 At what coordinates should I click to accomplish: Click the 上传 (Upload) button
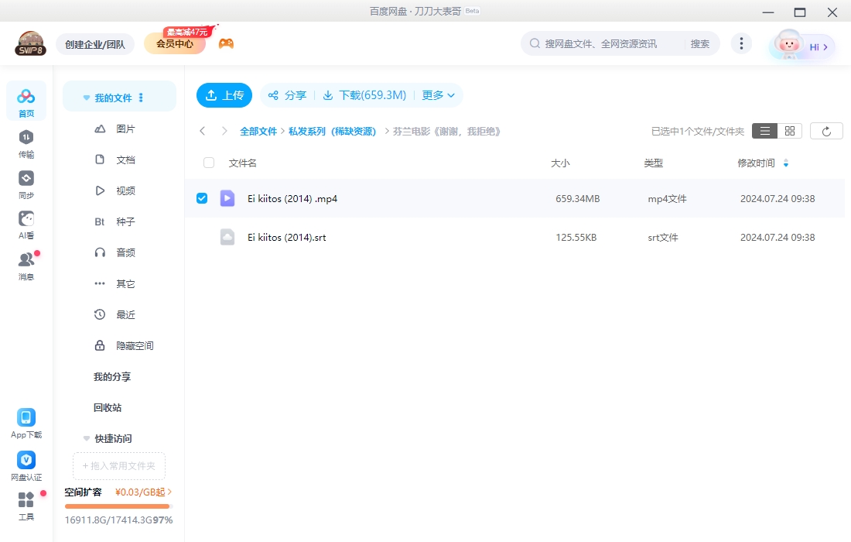point(224,94)
